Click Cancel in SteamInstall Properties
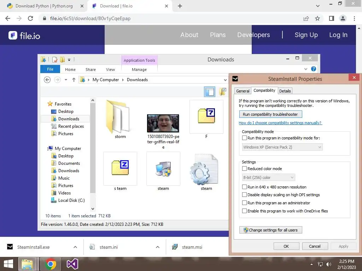The image size is (362, 271). tap(315, 246)
